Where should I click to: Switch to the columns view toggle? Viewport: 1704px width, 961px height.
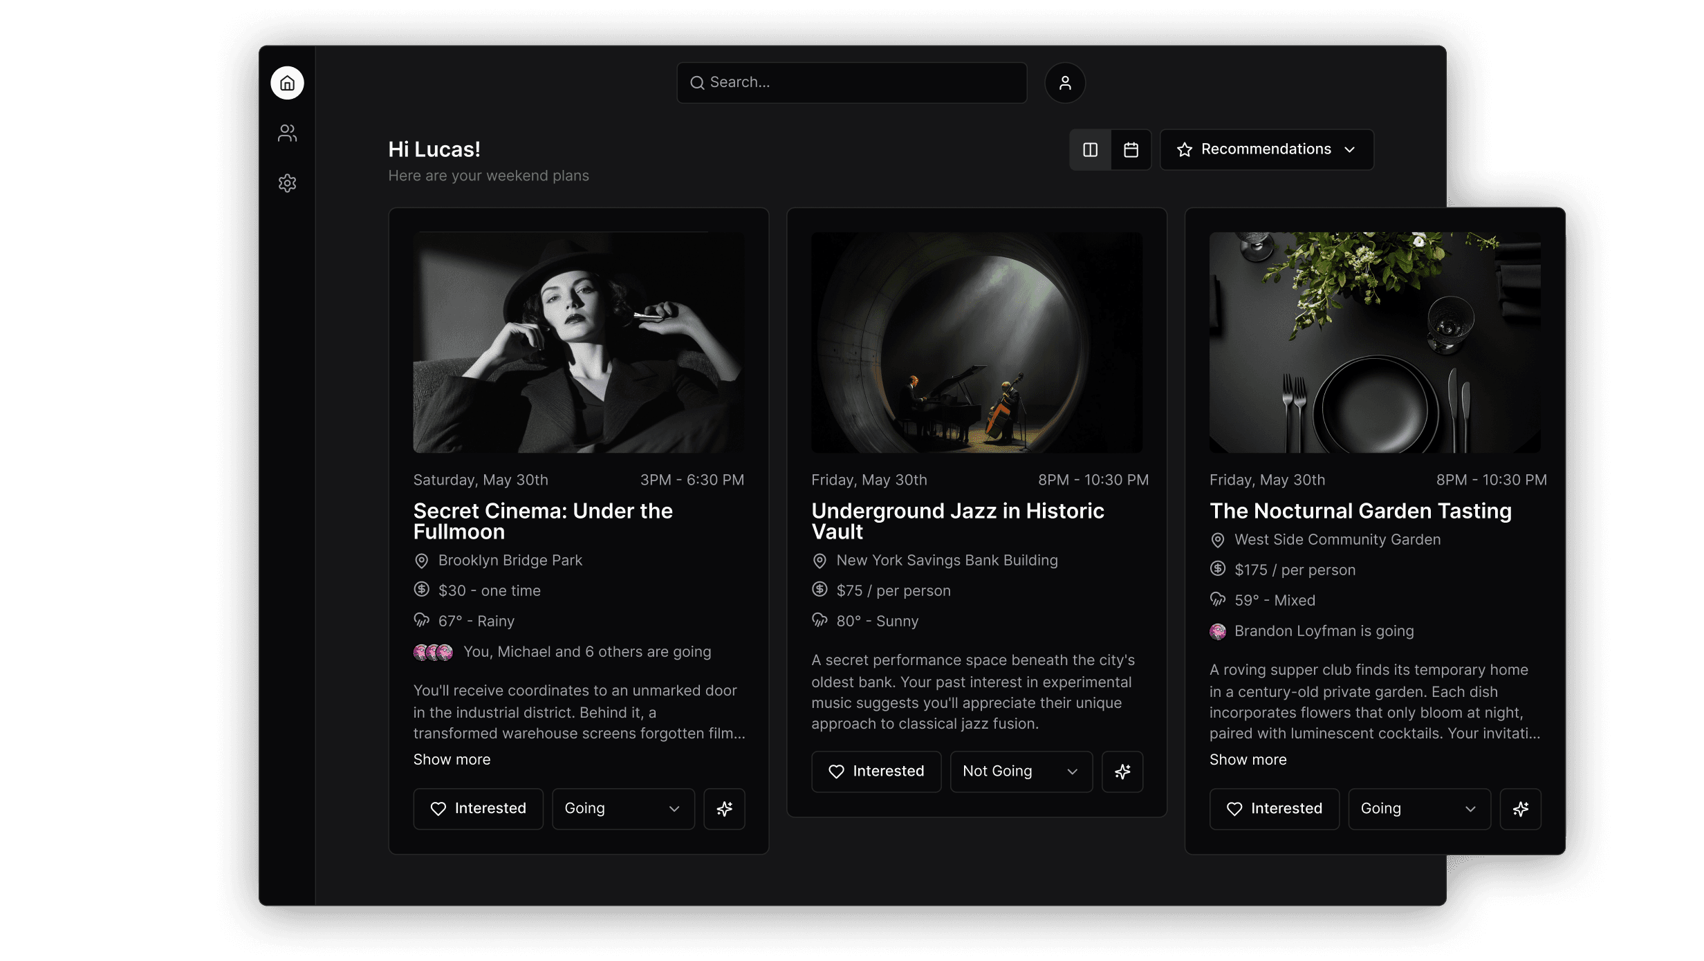(x=1091, y=149)
